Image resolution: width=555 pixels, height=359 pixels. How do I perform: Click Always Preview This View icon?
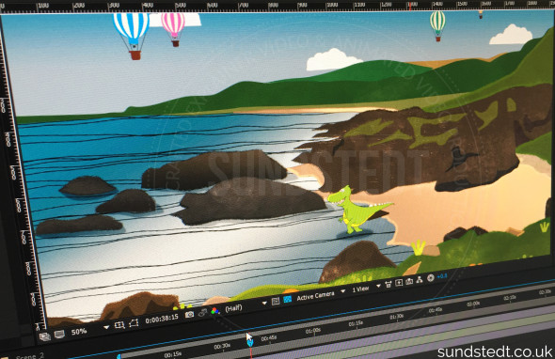(x=44, y=336)
